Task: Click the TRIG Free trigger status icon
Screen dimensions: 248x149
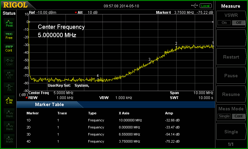Action: click(x=9, y=36)
